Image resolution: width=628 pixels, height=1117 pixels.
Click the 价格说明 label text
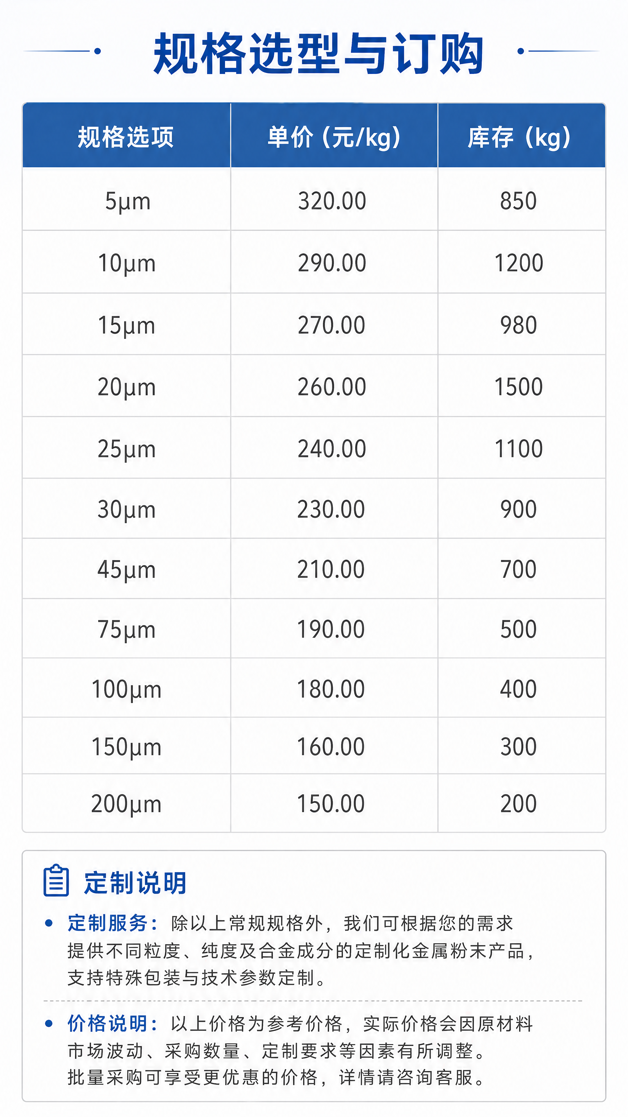(x=108, y=1023)
